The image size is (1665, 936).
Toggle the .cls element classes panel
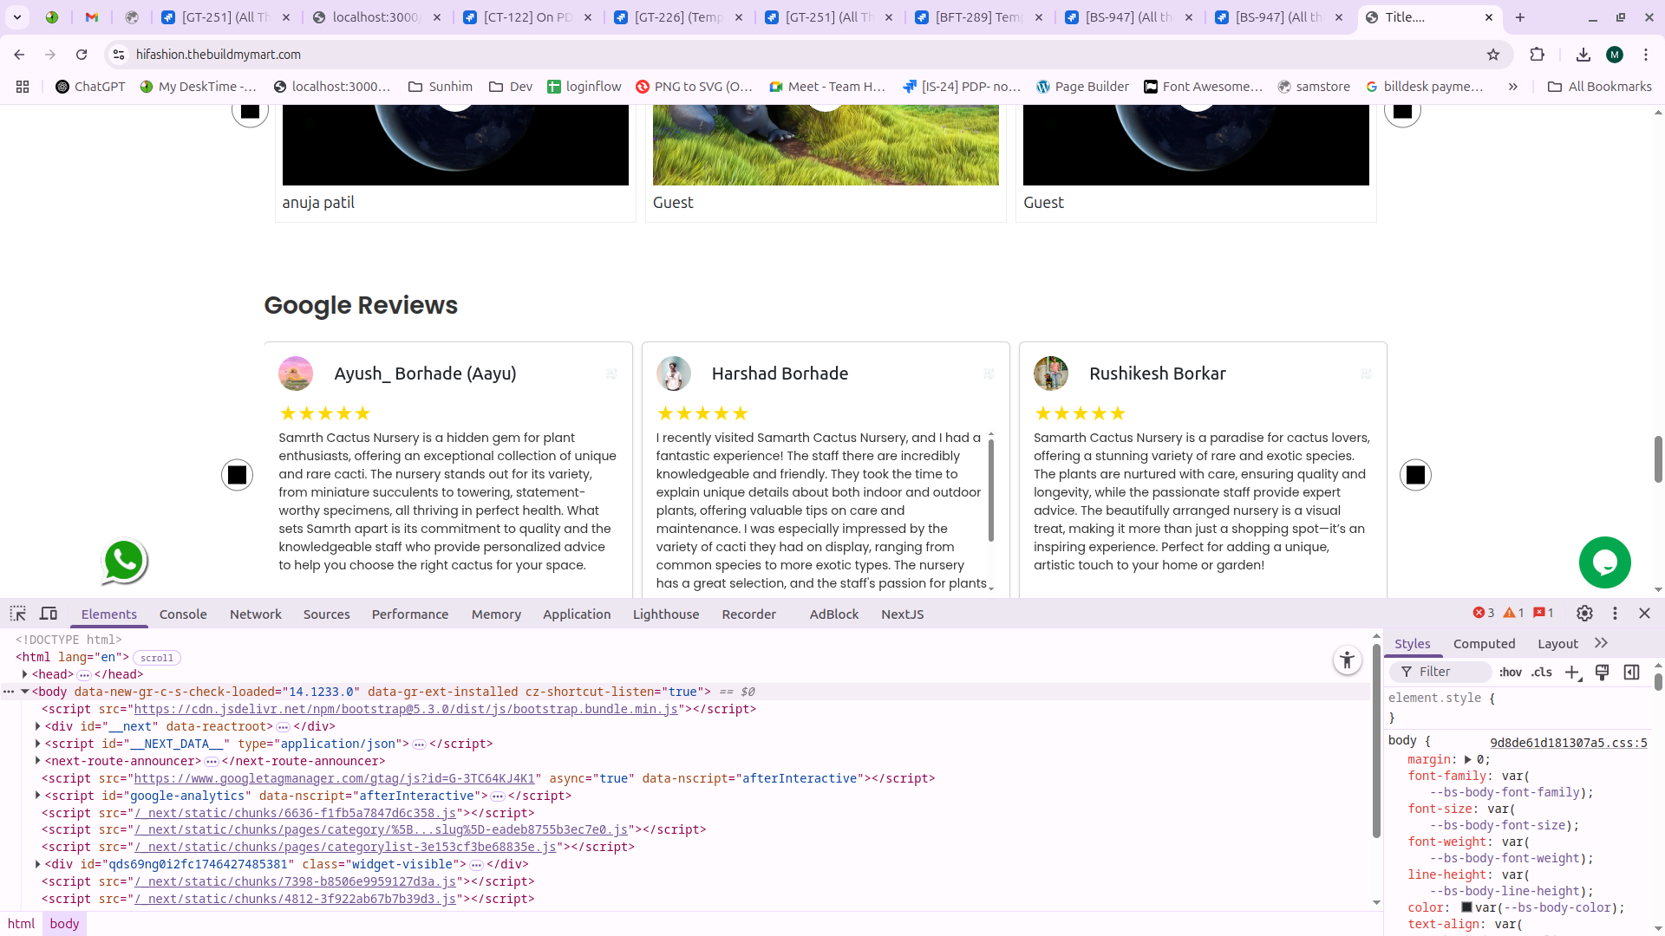click(x=1542, y=673)
